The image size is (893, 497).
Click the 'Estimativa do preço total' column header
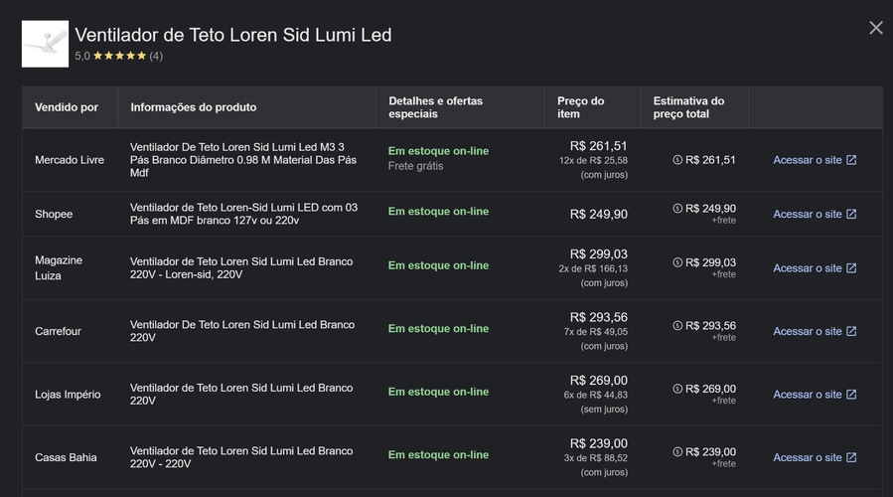tap(688, 107)
